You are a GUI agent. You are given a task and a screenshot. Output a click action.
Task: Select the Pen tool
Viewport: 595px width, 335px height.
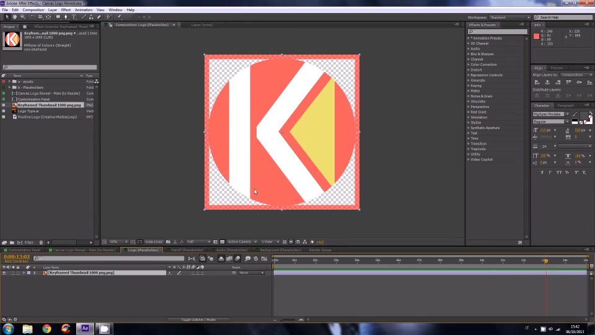pos(66,17)
